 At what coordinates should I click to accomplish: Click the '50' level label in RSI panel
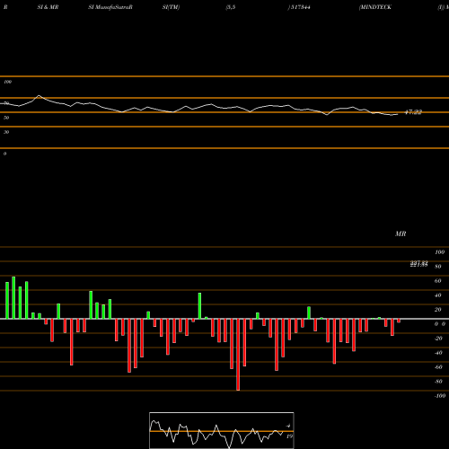pyautogui.click(x=6, y=118)
